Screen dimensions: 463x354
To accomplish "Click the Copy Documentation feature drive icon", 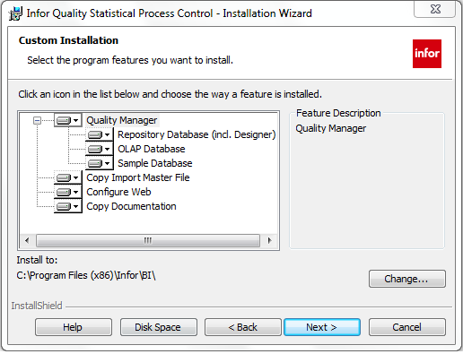I will [67, 206].
